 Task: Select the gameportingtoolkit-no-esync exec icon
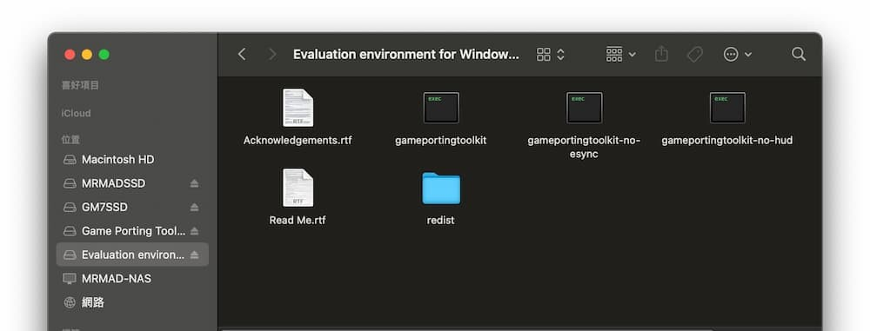[x=585, y=108]
